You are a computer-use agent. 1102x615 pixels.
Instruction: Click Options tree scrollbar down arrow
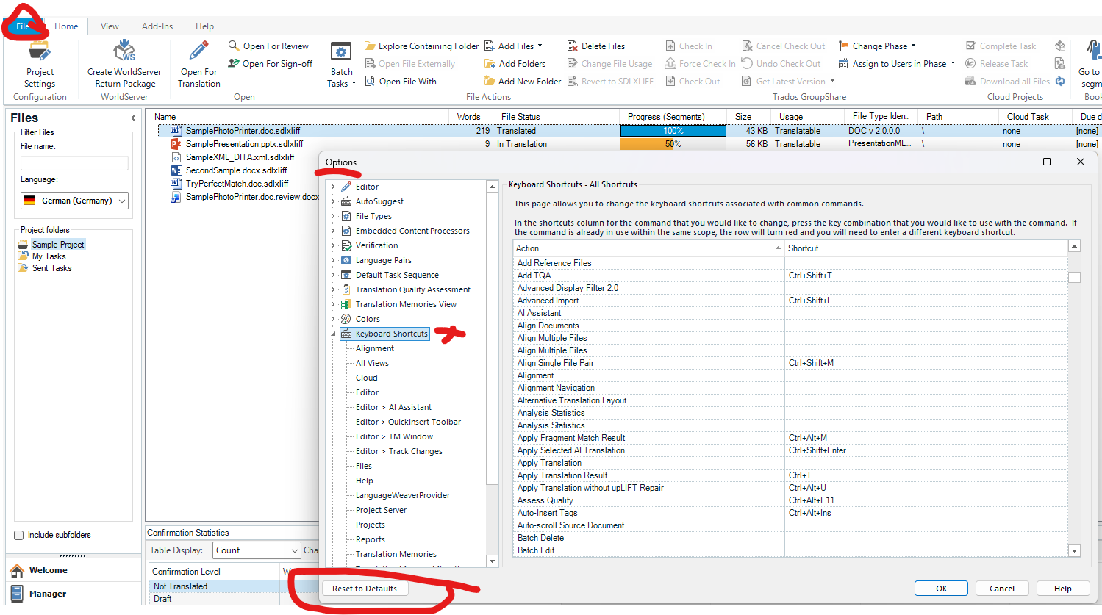click(x=492, y=561)
